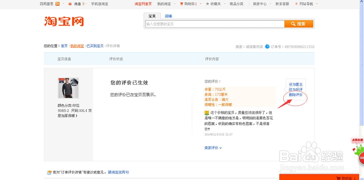Click the text 您的评价已在宝贝页展示
This screenshot has width=364, height=180.
pyautogui.click(x=133, y=95)
